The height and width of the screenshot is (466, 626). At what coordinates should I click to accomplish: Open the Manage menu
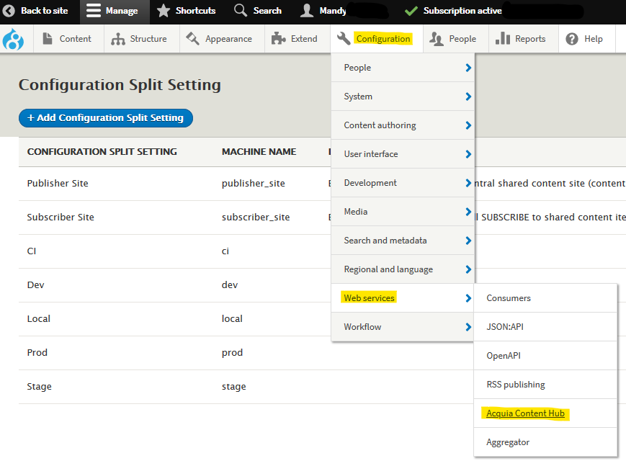[x=114, y=12]
